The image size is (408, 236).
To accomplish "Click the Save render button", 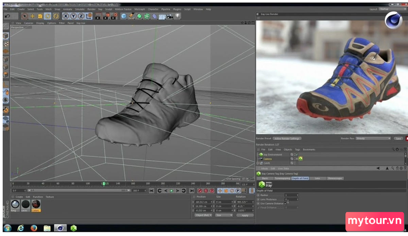I will click(398, 139).
